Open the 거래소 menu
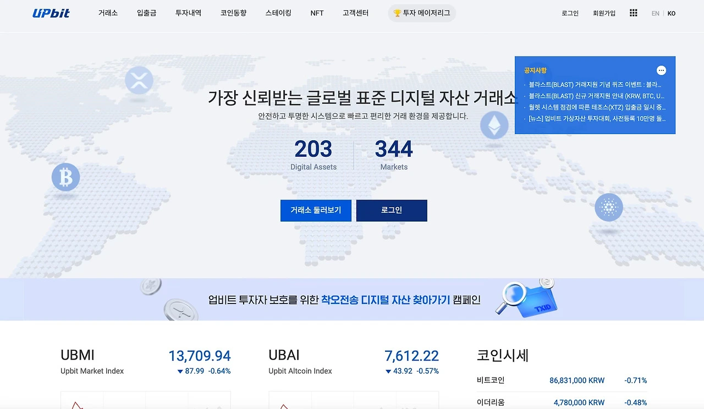The image size is (704, 409). [108, 13]
